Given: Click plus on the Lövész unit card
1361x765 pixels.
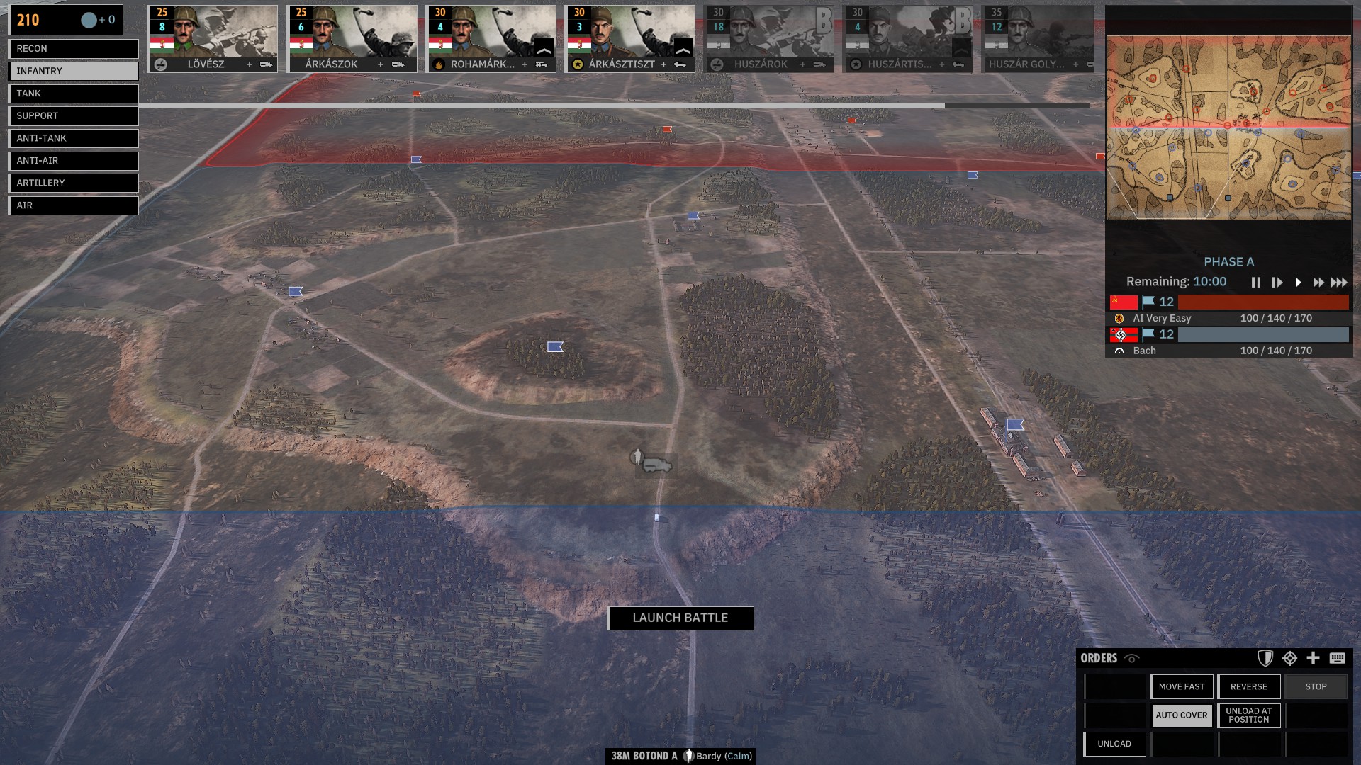Looking at the screenshot, I should click(x=249, y=64).
